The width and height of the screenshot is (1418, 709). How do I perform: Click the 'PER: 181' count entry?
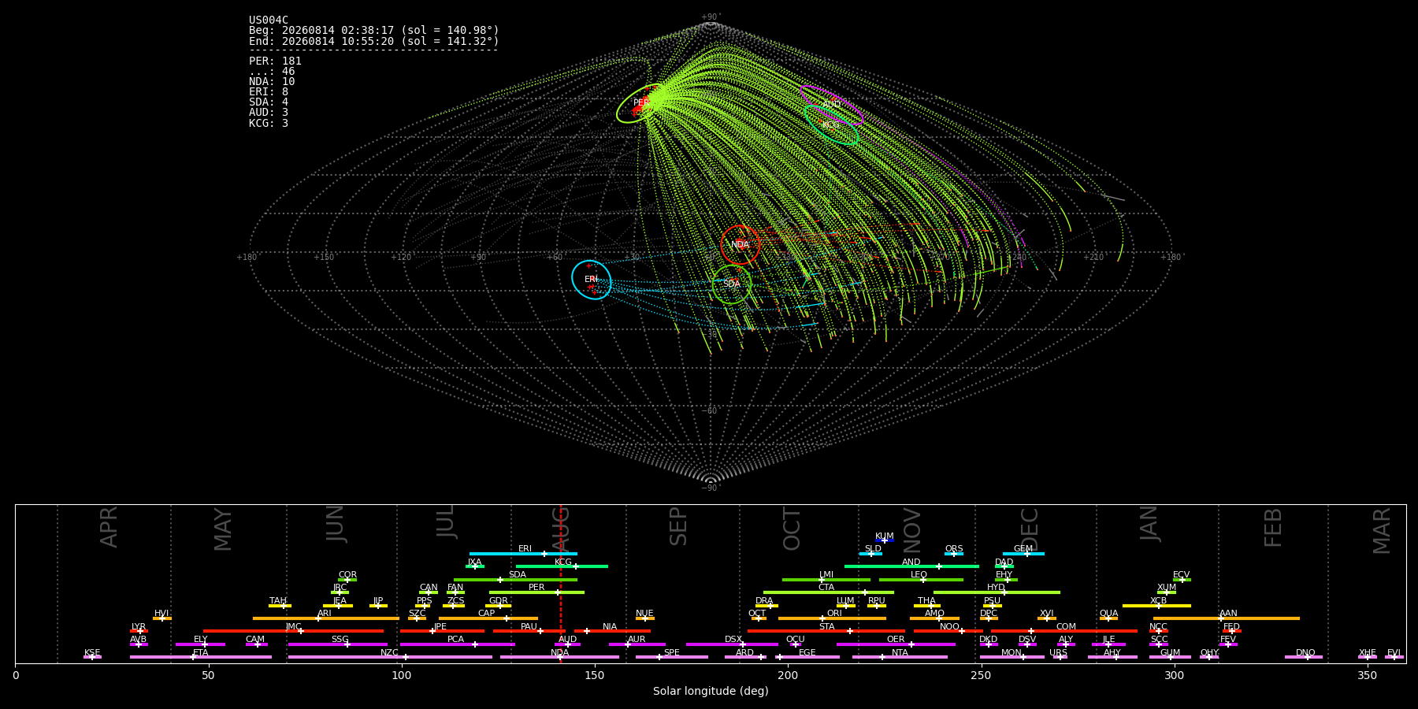coord(275,61)
